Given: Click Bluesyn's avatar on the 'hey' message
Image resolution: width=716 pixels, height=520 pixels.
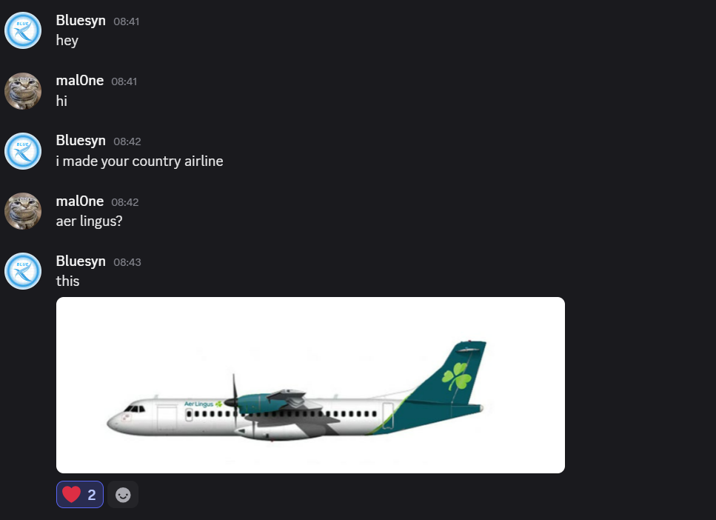Looking at the screenshot, I should click(23, 30).
